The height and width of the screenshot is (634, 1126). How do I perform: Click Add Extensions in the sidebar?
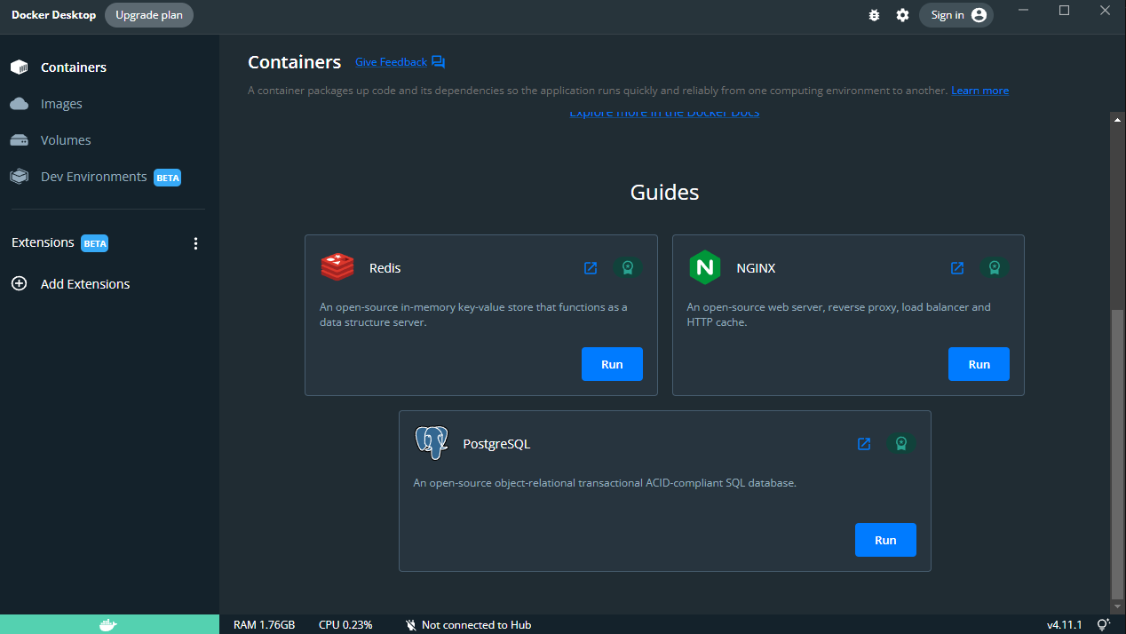[x=85, y=284]
